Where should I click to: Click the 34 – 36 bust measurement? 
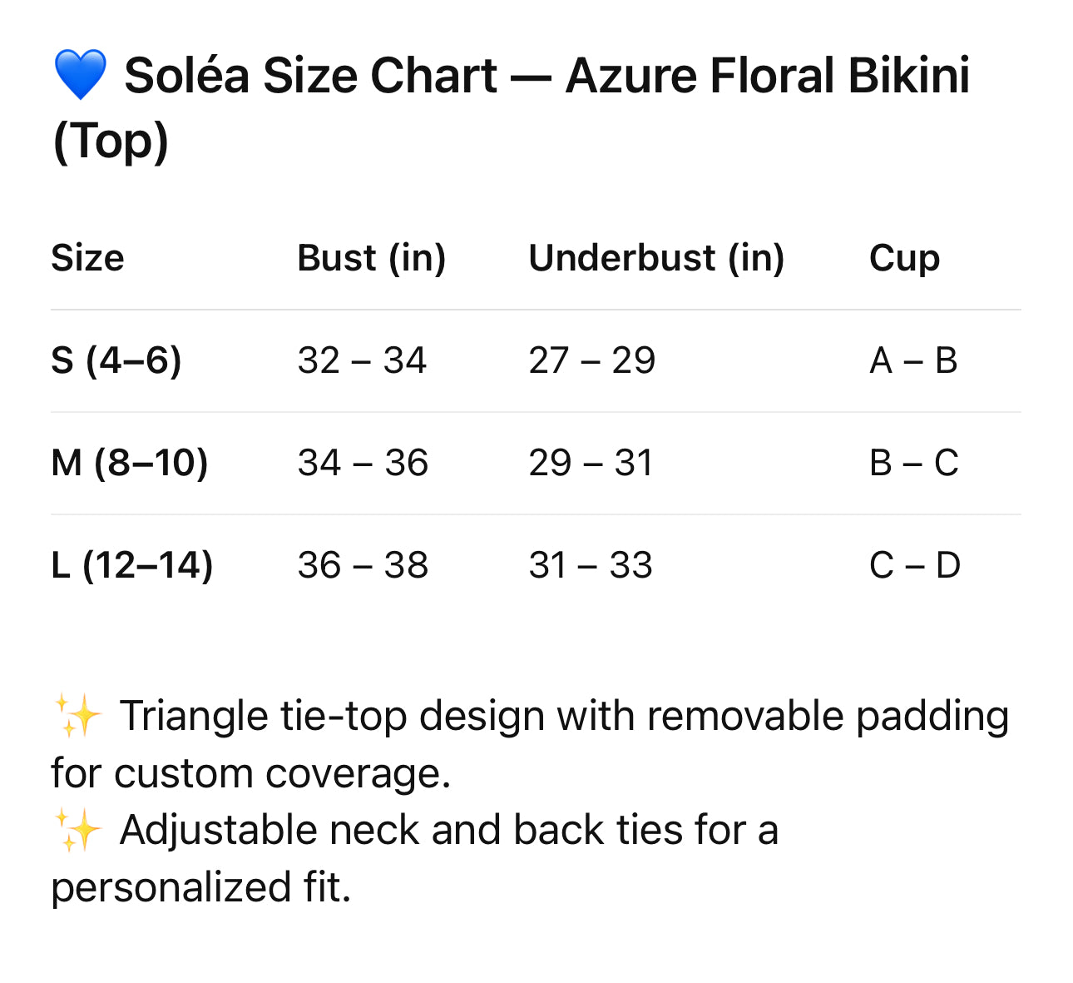(363, 463)
